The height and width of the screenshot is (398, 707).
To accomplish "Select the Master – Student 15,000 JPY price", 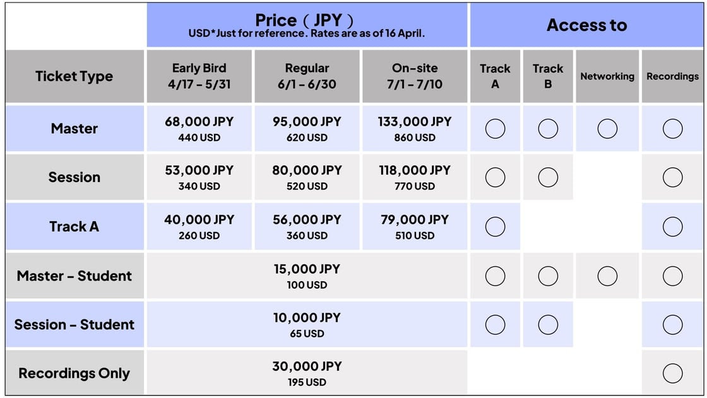I will click(307, 269).
